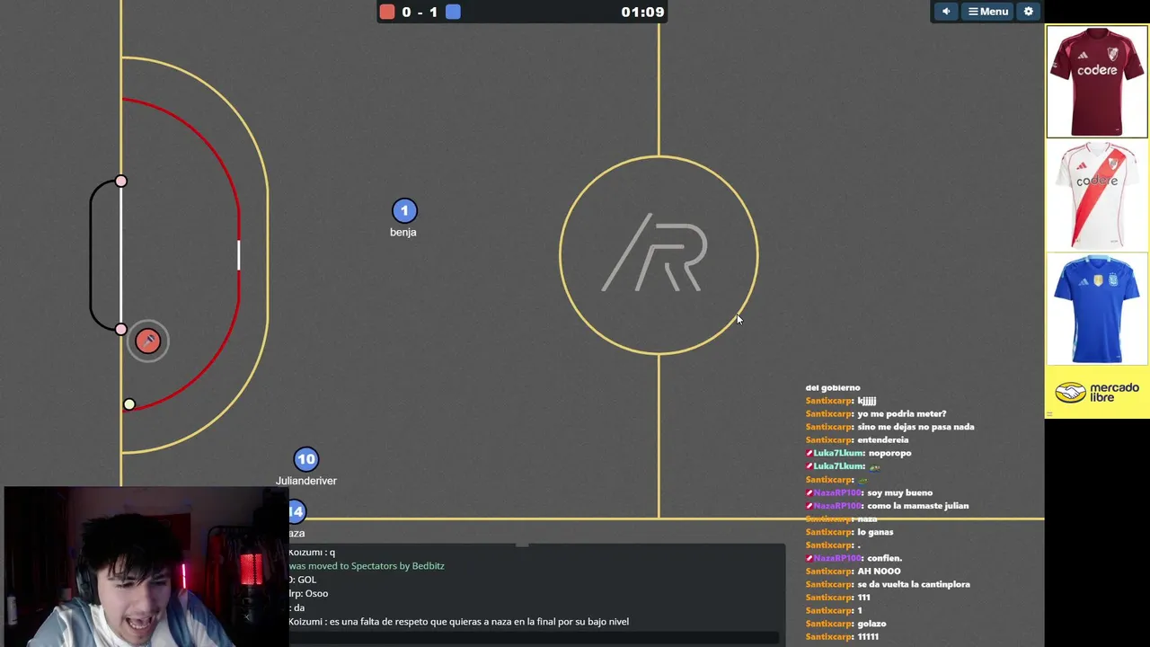Click badge icon beside 'NazaRP100: confien.'
1150x647 pixels.
pyautogui.click(x=809, y=558)
